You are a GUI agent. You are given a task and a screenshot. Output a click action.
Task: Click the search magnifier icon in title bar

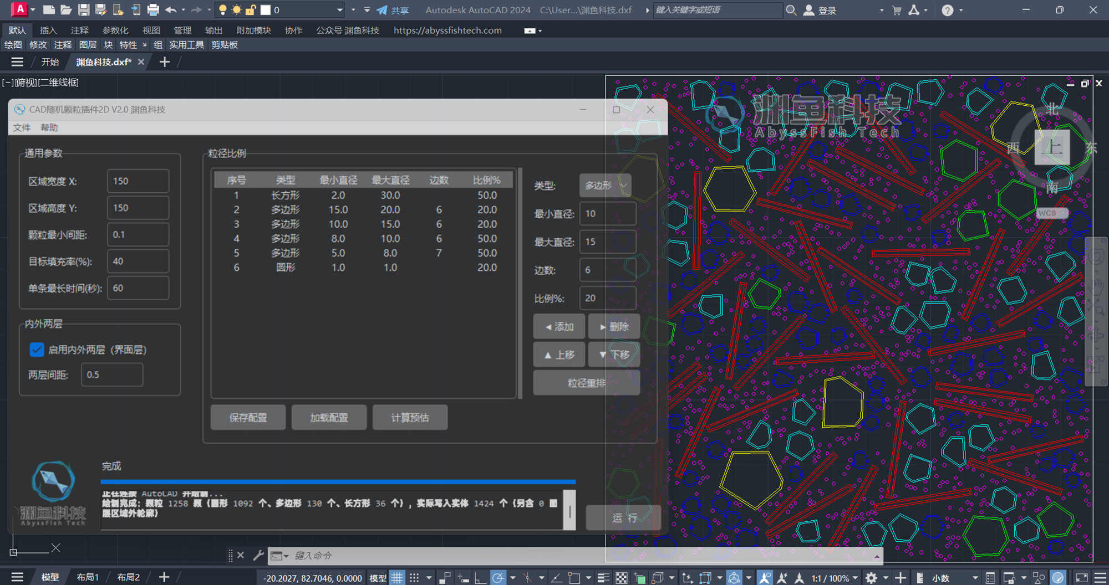(791, 10)
